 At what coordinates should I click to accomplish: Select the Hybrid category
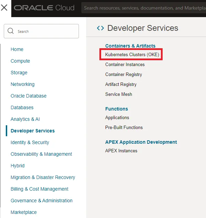[x=17, y=166]
